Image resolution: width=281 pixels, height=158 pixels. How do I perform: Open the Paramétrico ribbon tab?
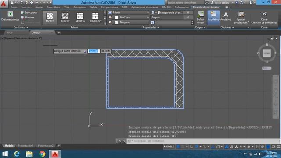[54, 7]
